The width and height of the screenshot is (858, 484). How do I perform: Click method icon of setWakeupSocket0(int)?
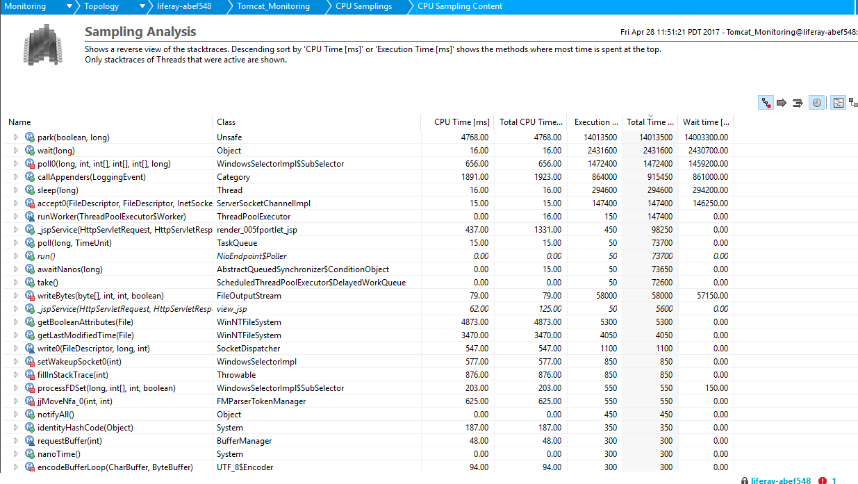tap(30, 362)
